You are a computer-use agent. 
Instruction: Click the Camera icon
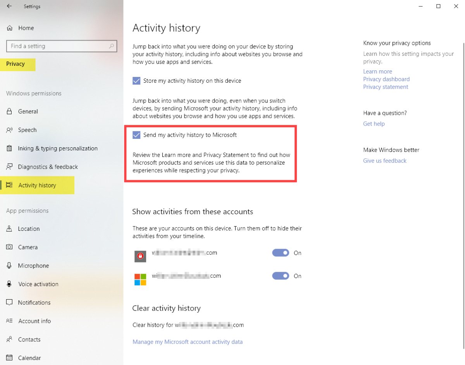10,247
